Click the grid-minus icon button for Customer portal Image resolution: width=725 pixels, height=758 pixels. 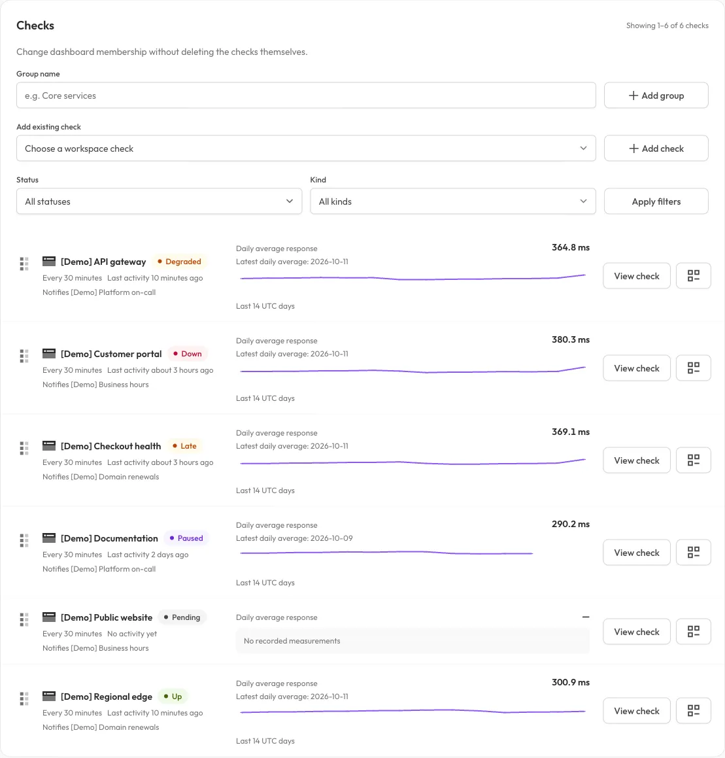click(693, 368)
